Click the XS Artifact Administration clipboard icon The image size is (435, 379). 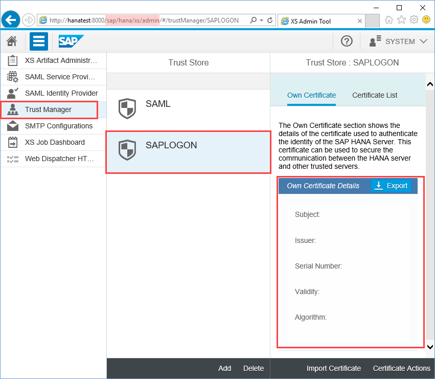[x=12, y=60]
